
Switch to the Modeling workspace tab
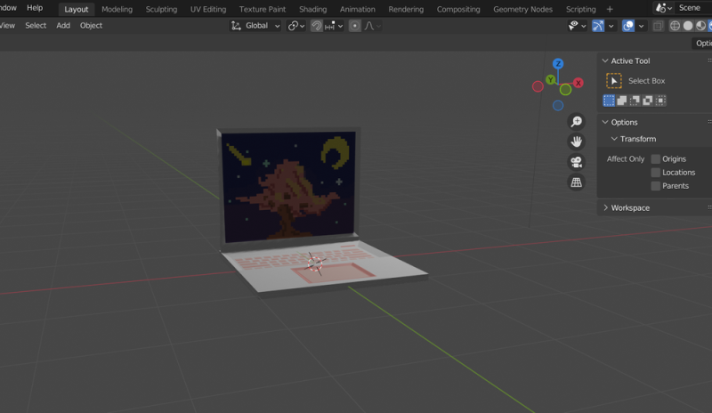coord(117,9)
